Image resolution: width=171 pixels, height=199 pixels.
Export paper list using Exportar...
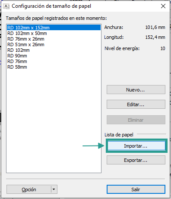[136, 160]
